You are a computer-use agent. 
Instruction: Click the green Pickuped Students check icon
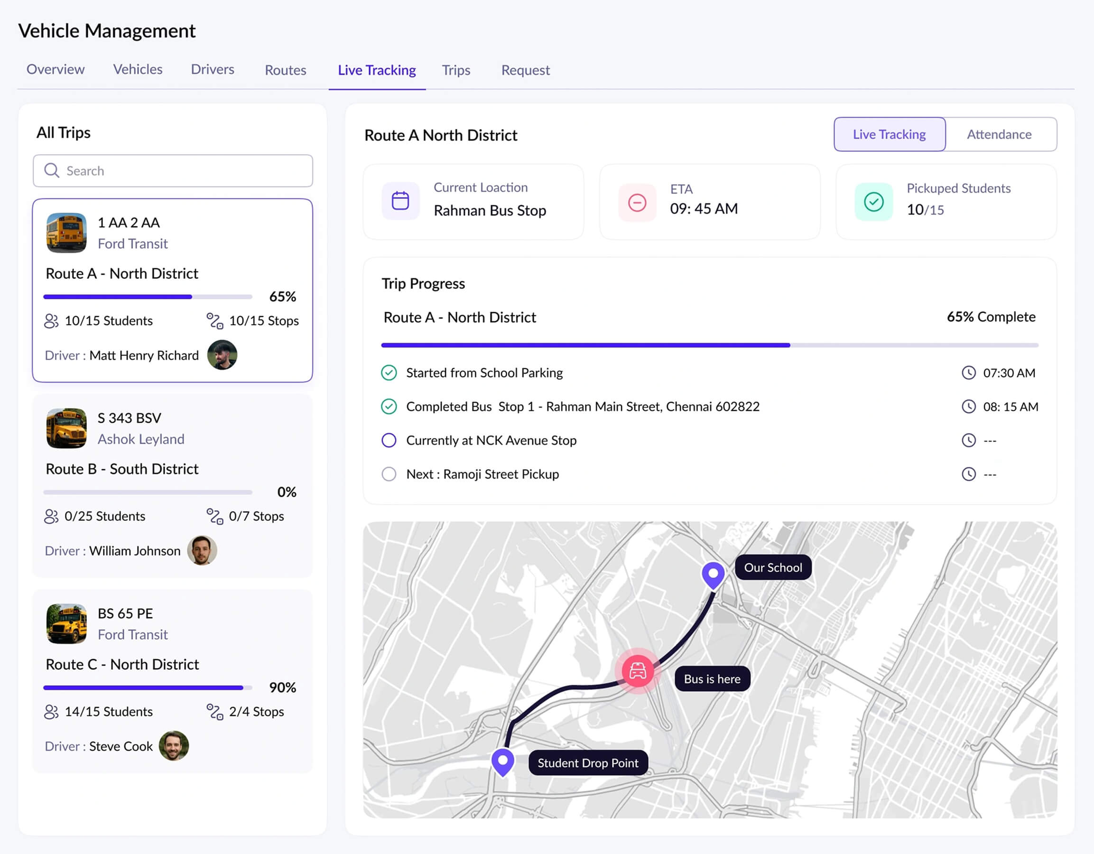pyautogui.click(x=873, y=202)
